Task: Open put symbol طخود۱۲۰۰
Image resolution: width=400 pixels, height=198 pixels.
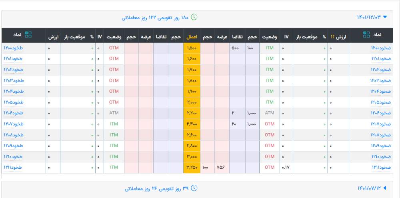Action: (13, 48)
